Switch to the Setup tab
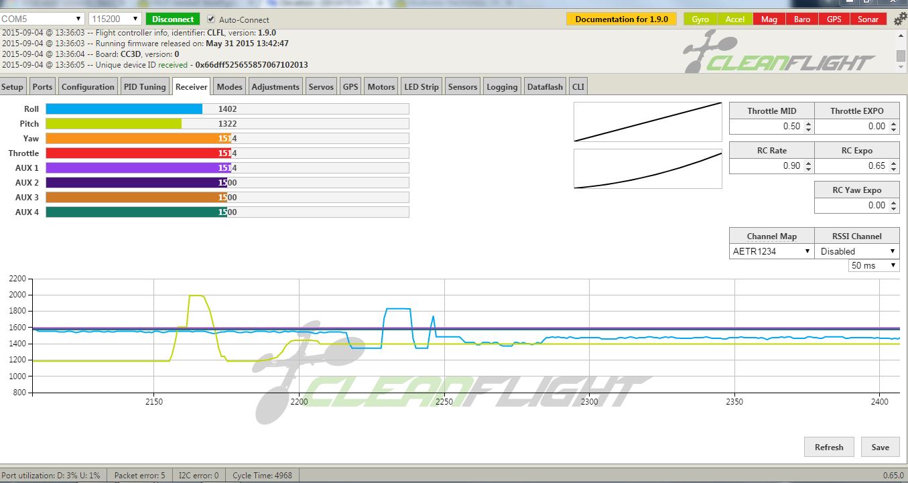The height and width of the screenshot is (483, 908). coord(12,86)
